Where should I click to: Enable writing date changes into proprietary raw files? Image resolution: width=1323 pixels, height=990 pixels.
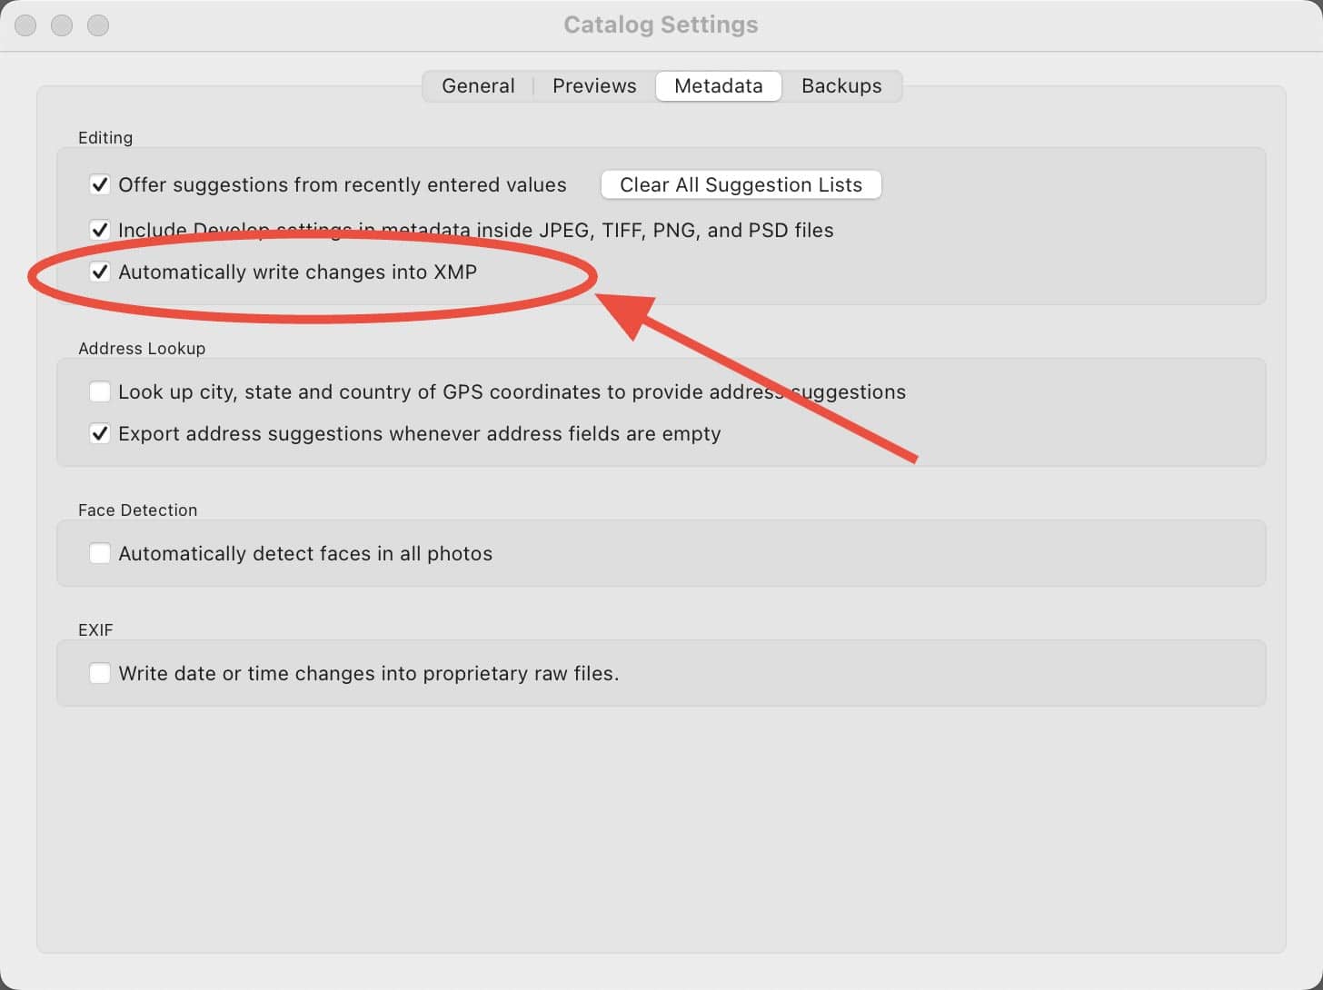[x=100, y=673]
